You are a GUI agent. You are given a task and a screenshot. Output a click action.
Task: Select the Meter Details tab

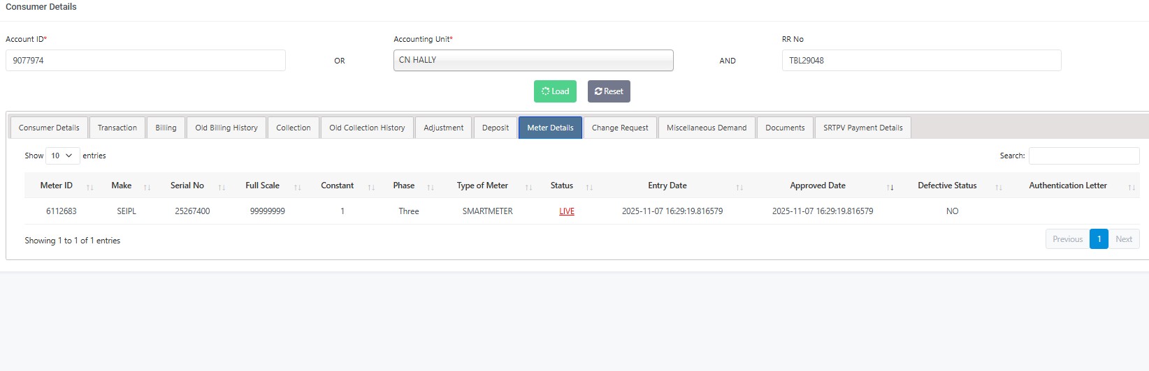coord(550,128)
